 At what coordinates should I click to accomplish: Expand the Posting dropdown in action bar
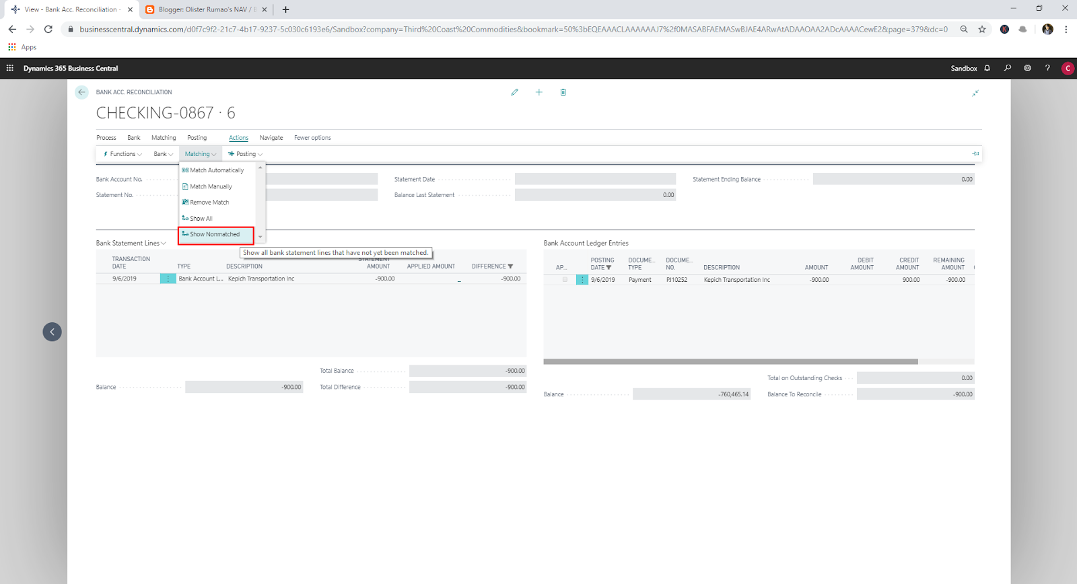coord(246,154)
